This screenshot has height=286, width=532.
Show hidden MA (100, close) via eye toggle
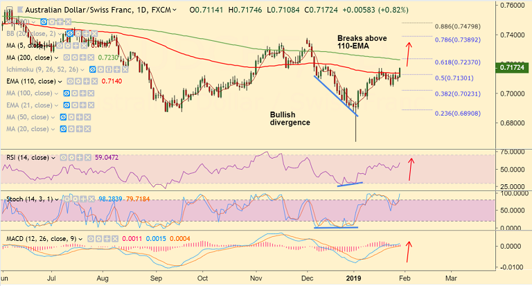(x=66, y=93)
